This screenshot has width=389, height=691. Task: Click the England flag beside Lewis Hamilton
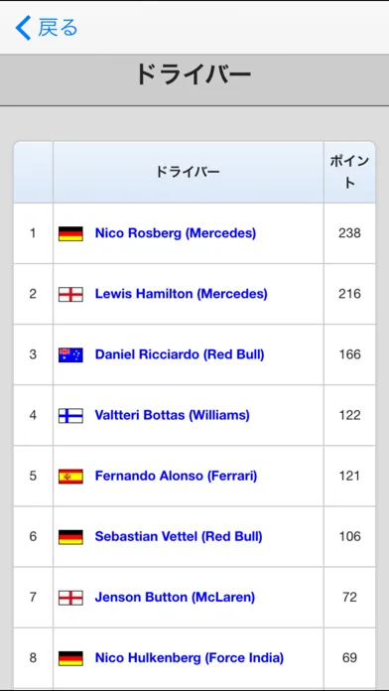[70, 295]
